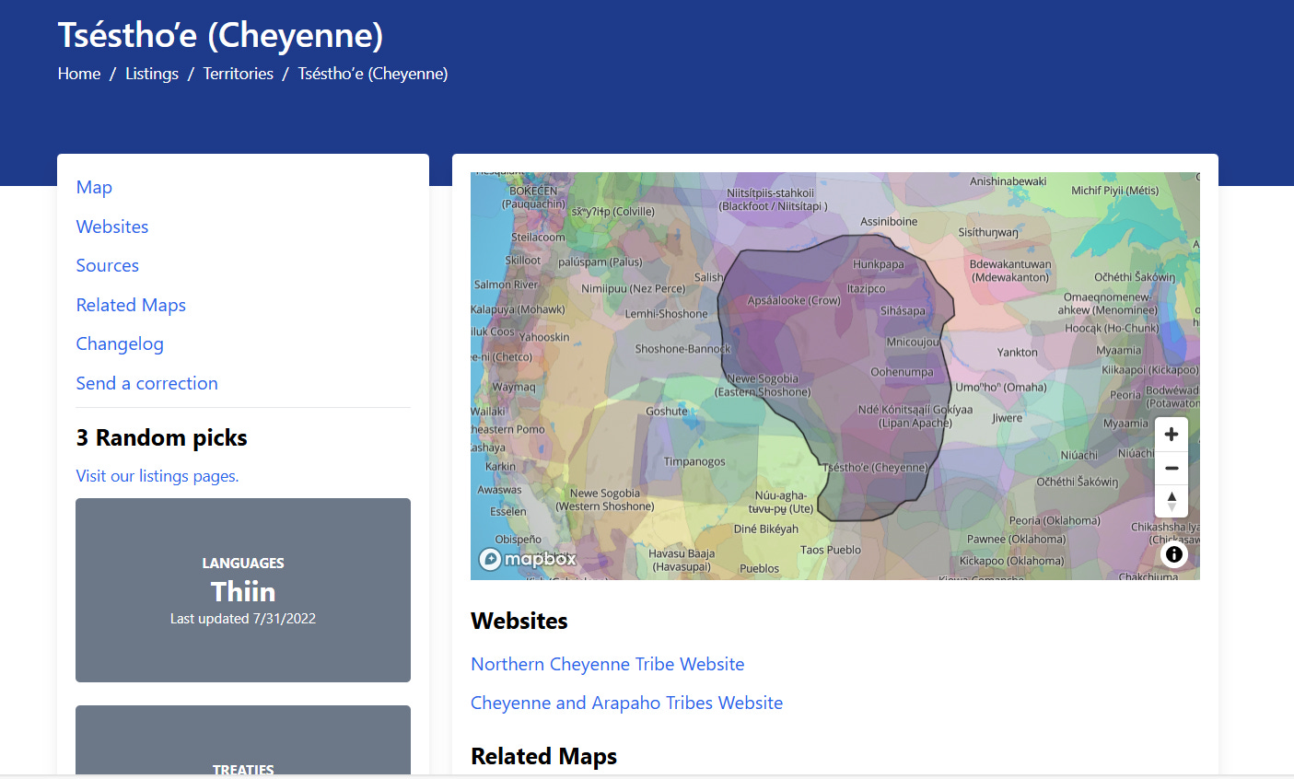The image size is (1294, 779).
Task: Open map attribution info icon
Action: pyautogui.click(x=1173, y=554)
